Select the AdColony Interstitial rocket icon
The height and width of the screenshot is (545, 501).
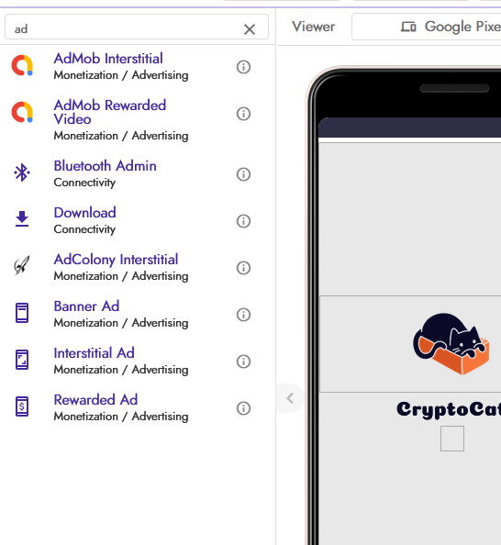coord(22,265)
